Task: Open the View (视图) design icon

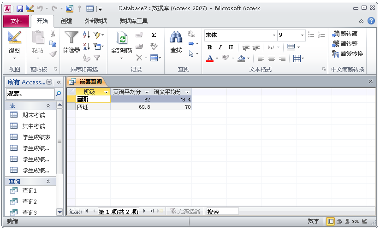Action: point(14,37)
